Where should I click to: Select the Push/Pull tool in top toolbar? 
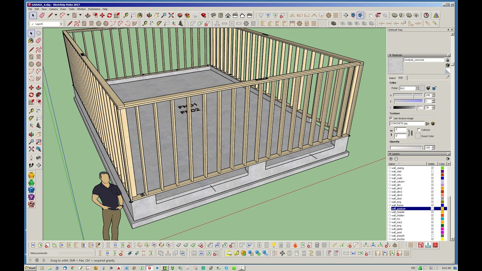[x=88, y=15]
